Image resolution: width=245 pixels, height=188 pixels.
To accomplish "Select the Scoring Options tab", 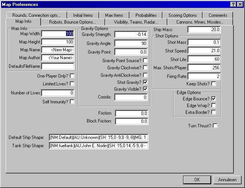I will click(x=182, y=15).
